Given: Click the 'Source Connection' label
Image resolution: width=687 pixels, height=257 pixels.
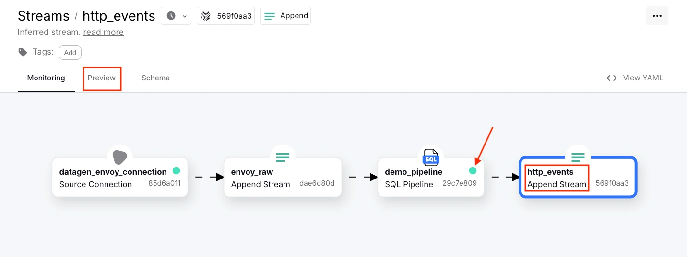Looking at the screenshot, I should (95, 184).
